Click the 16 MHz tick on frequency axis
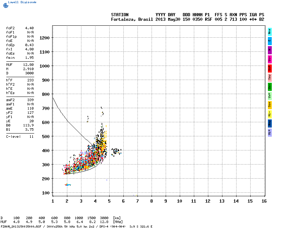 pos(264,201)
